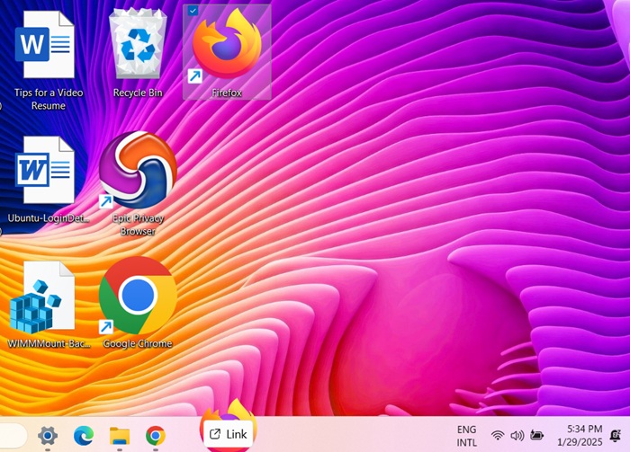Open File Explorer from the taskbar

pyautogui.click(x=120, y=436)
